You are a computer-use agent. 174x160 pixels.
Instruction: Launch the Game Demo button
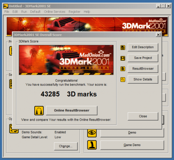click(132, 145)
